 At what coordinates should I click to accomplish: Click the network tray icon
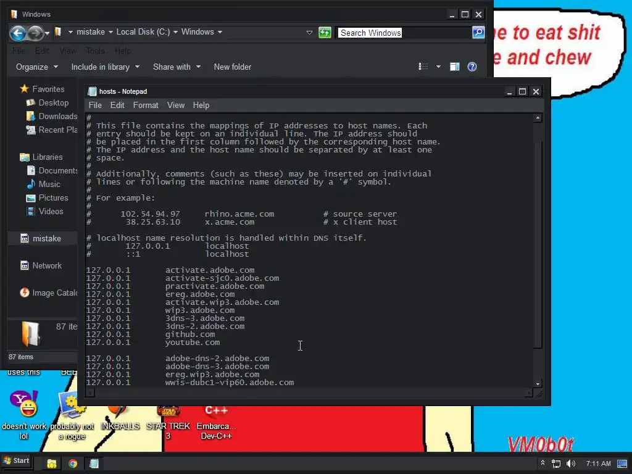(556, 464)
